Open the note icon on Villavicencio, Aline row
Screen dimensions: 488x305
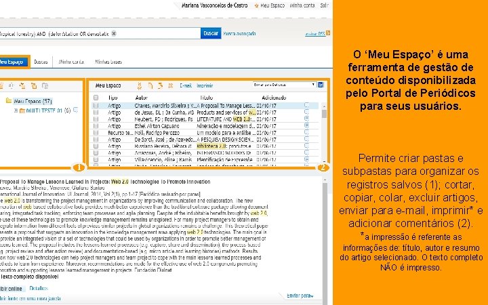pyautogui.click(x=306, y=159)
